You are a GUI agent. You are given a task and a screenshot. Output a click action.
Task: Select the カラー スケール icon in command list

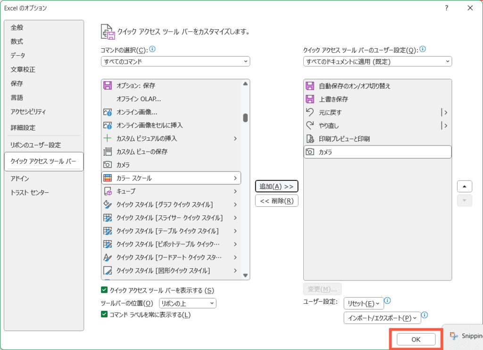click(x=108, y=178)
